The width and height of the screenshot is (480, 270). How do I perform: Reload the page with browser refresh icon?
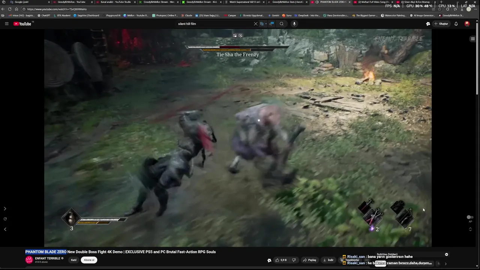coord(10,9)
